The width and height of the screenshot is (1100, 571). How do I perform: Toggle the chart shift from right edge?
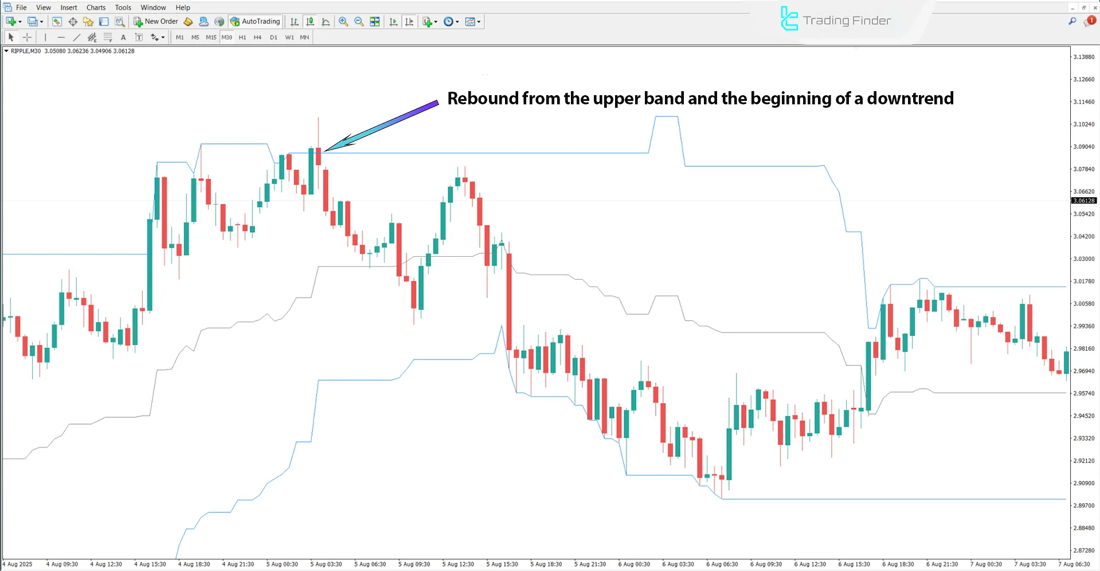(x=409, y=21)
